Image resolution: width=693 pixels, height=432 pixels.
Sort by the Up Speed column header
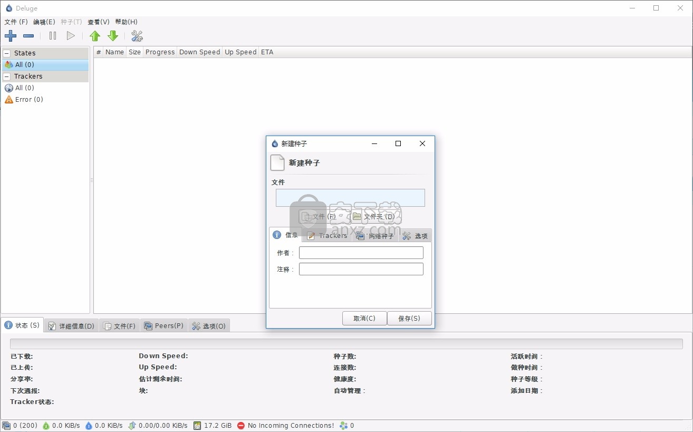point(240,52)
